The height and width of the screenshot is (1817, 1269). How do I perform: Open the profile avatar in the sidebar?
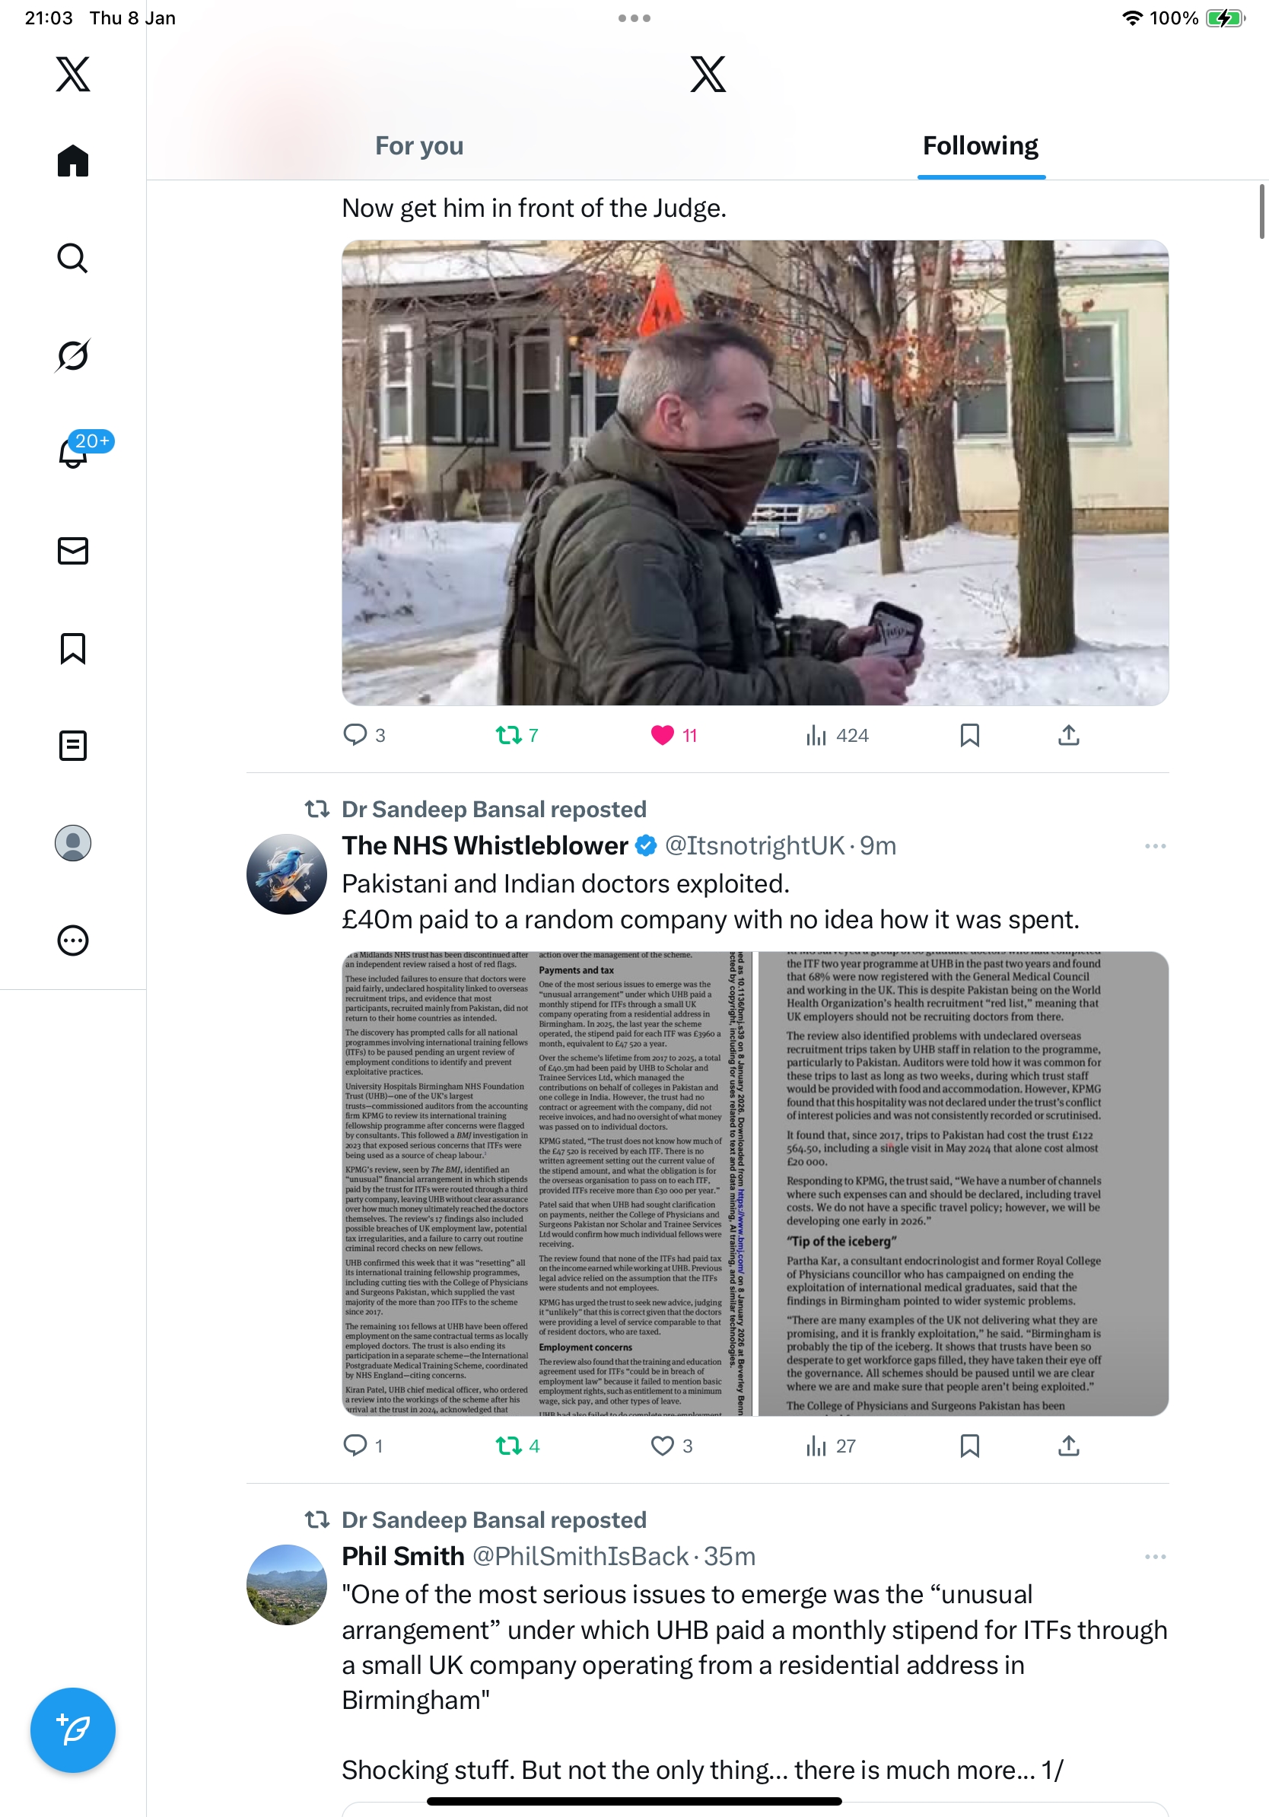[73, 843]
